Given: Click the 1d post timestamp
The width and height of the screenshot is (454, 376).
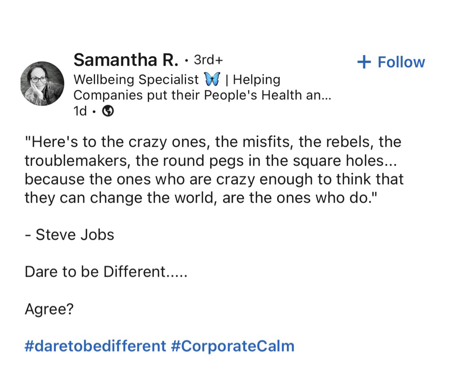Looking at the screenshot, I should click(80, 111).
